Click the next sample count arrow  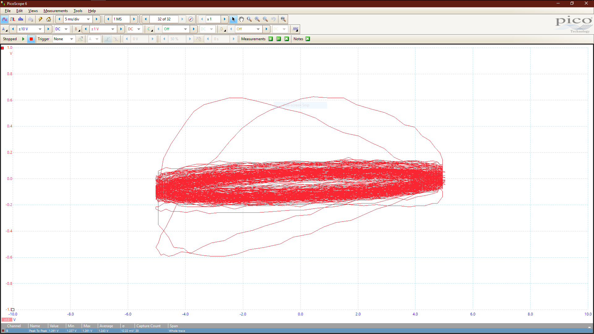pos(134,19)
